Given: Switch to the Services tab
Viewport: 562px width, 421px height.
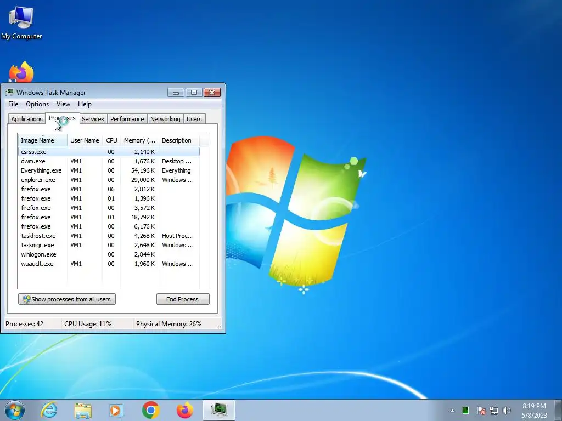Looking at the screenshot, I should (93, 119).
